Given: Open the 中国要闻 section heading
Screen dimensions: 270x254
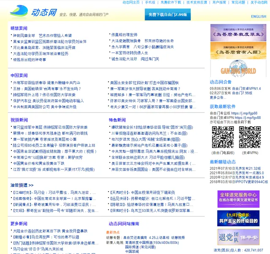Looking at the screenshot, I should point(19,75).
